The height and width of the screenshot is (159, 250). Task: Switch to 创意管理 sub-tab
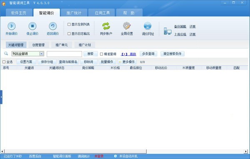pyautogui.click(x=38, y=45)
